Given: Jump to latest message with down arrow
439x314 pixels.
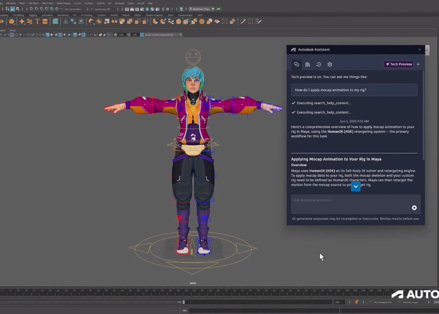Looking at the screenshot, I should (355, 186).
